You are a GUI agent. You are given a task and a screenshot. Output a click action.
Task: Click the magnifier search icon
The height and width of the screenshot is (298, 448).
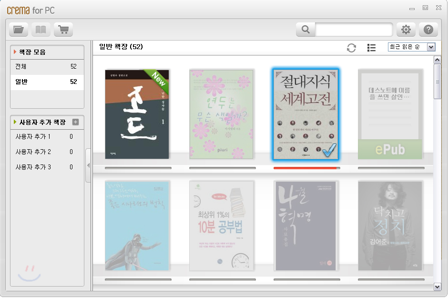(305, 30)
